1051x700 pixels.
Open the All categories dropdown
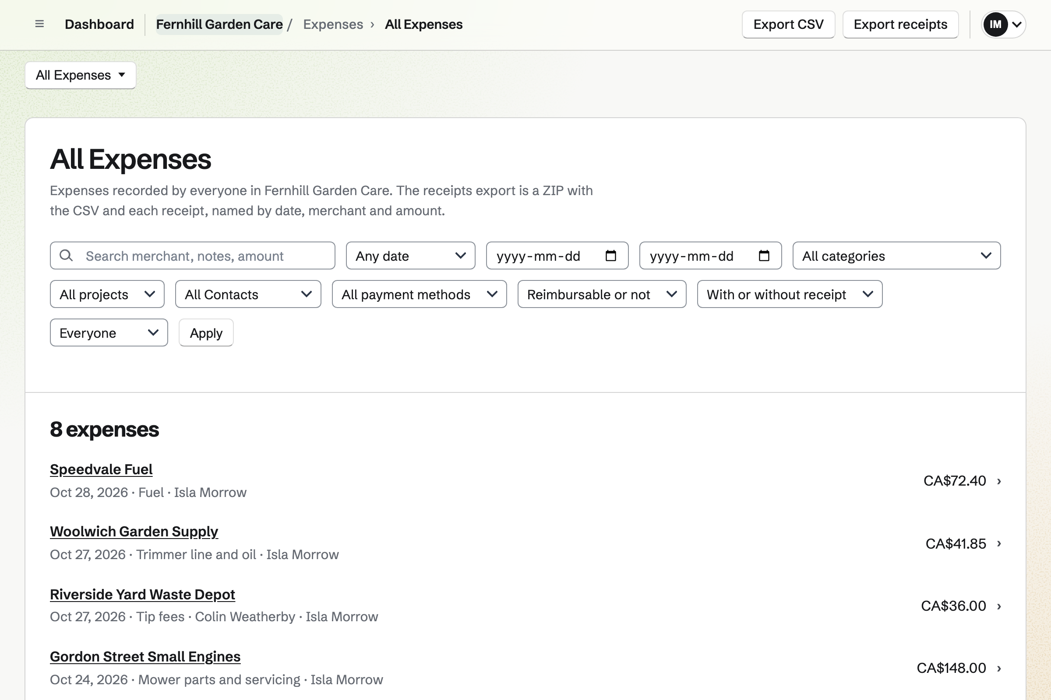coord(896,255)
